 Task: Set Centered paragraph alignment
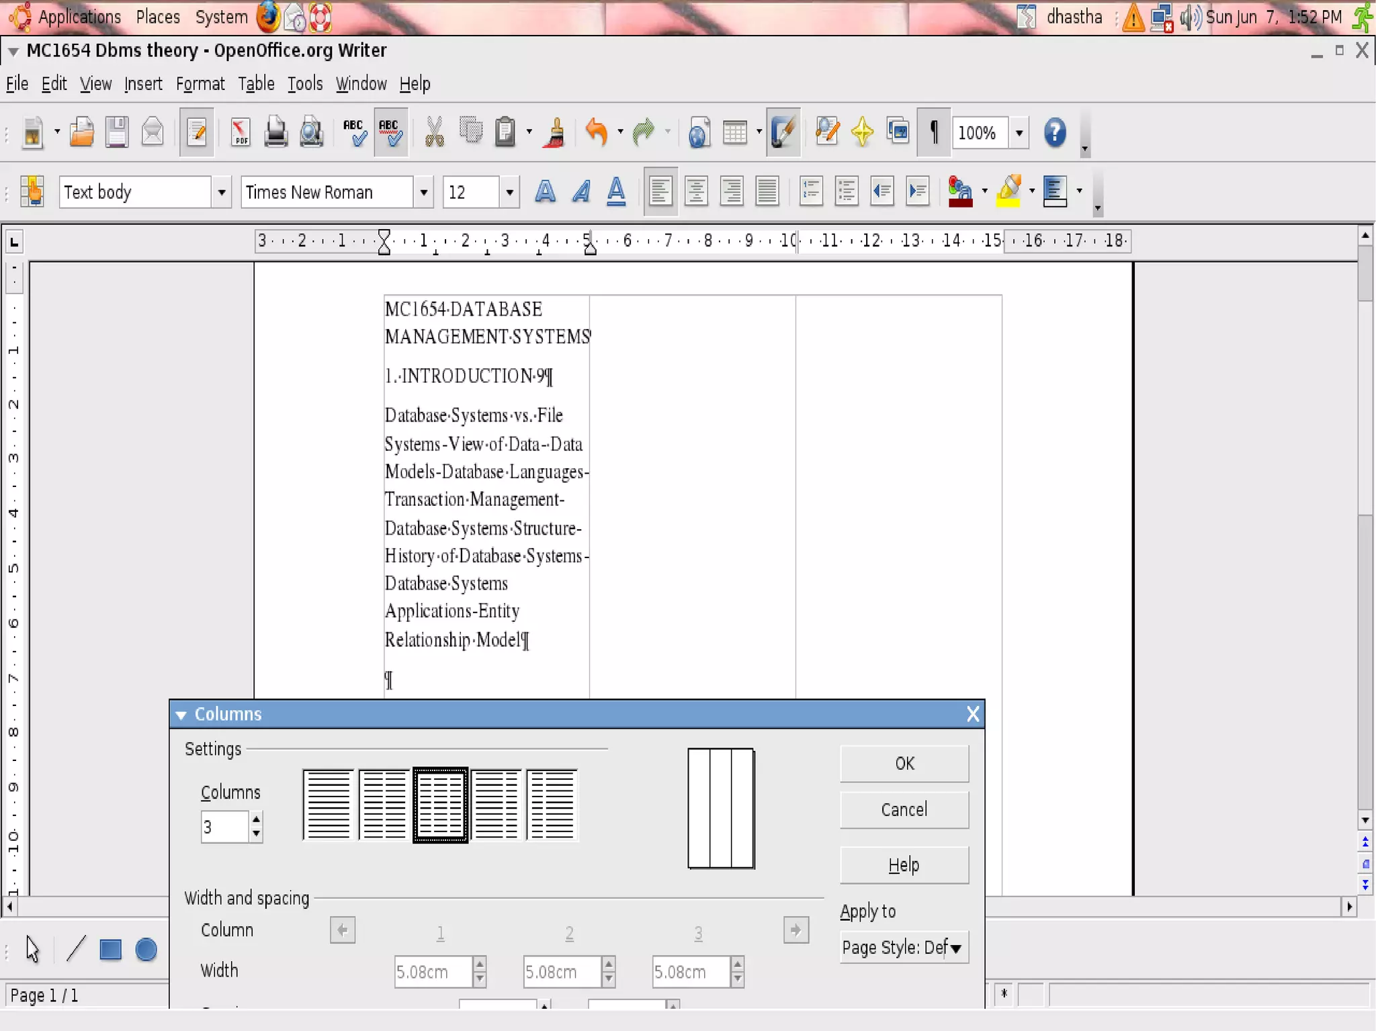point(696,192)
